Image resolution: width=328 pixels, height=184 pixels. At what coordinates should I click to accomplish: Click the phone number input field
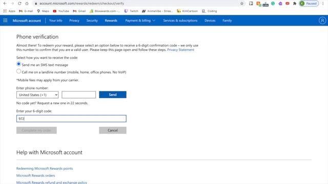pyautogui.click(x=78, y=95)
